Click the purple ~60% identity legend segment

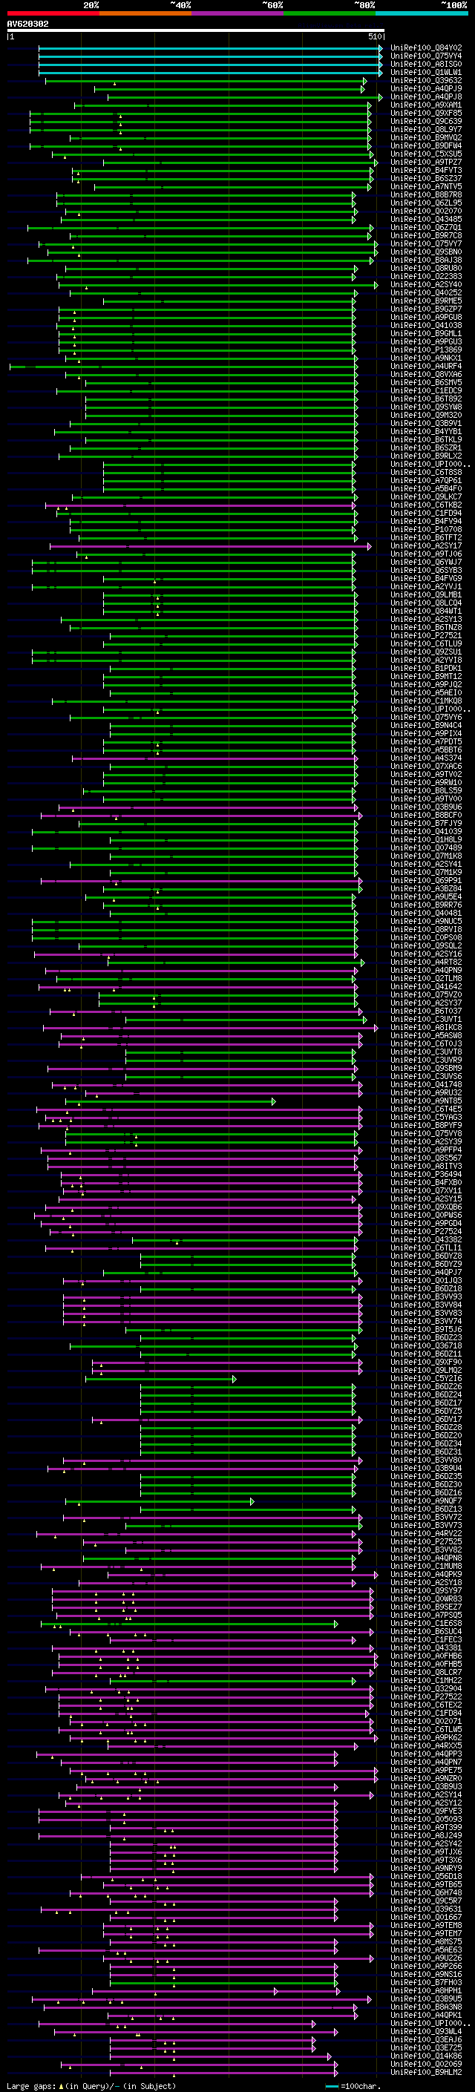pos(237,13)
